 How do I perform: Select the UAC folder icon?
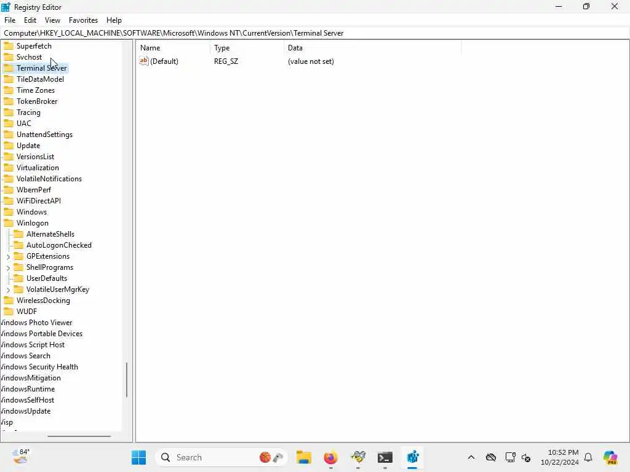click(9, 123)
